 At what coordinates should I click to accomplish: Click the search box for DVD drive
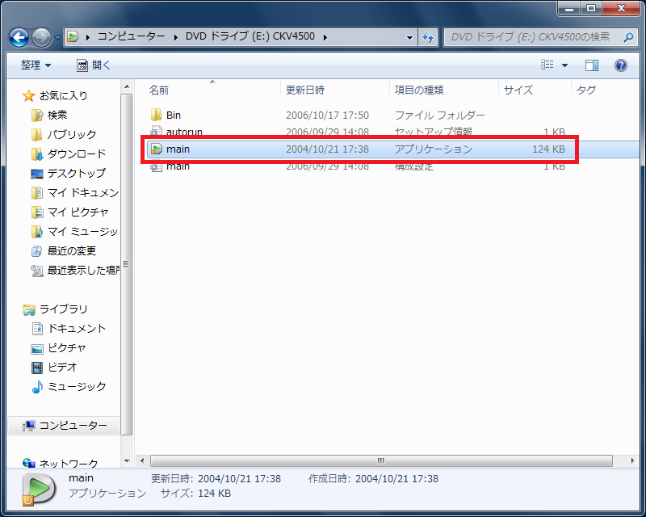pyautogui.click(x=533, y=37)
